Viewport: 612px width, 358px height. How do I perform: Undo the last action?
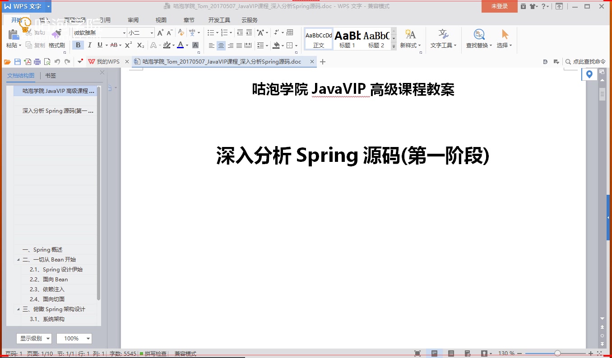(x=57, y=62)
